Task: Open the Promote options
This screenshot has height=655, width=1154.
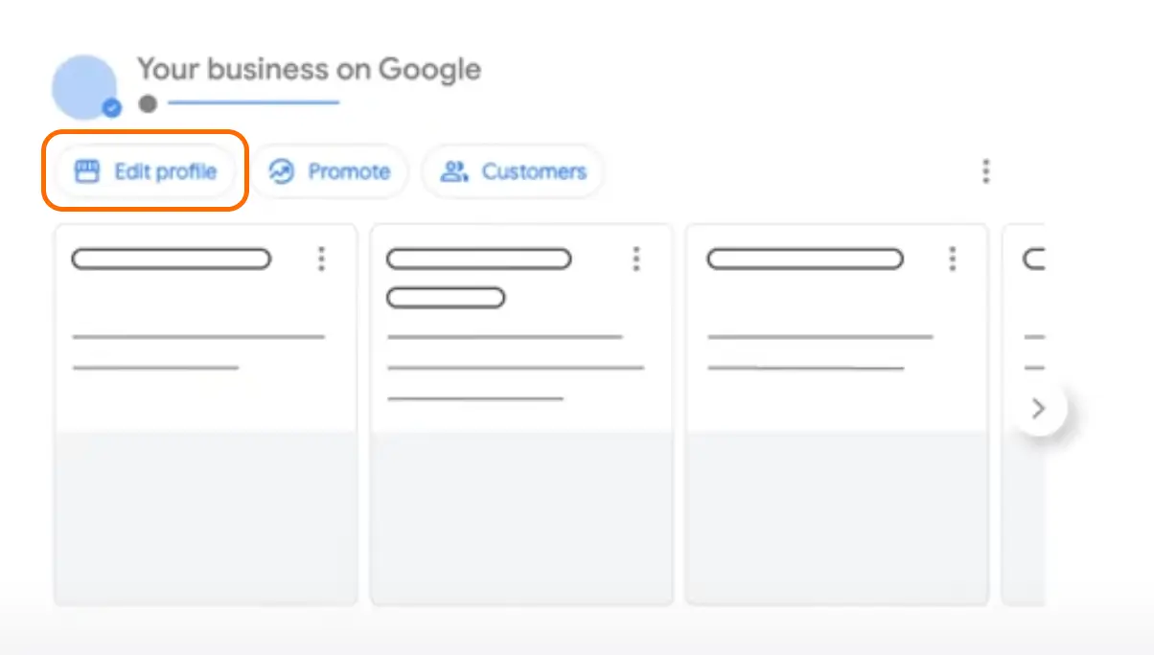Action: pyautogui.click(x=330, y=172)
